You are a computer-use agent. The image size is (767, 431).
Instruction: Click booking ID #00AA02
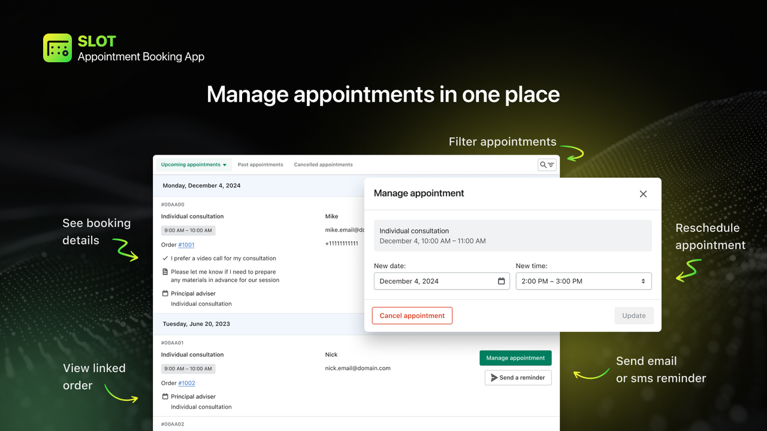[173, 424]
